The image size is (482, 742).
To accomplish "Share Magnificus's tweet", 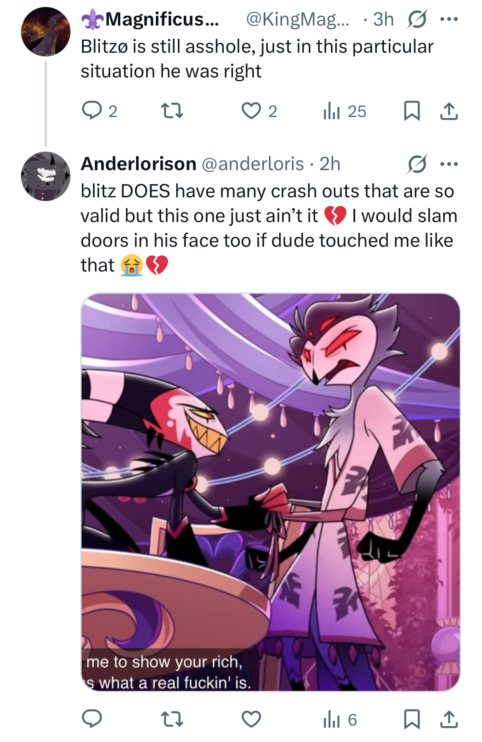I will pyautogui.click(x=449, y=111).
